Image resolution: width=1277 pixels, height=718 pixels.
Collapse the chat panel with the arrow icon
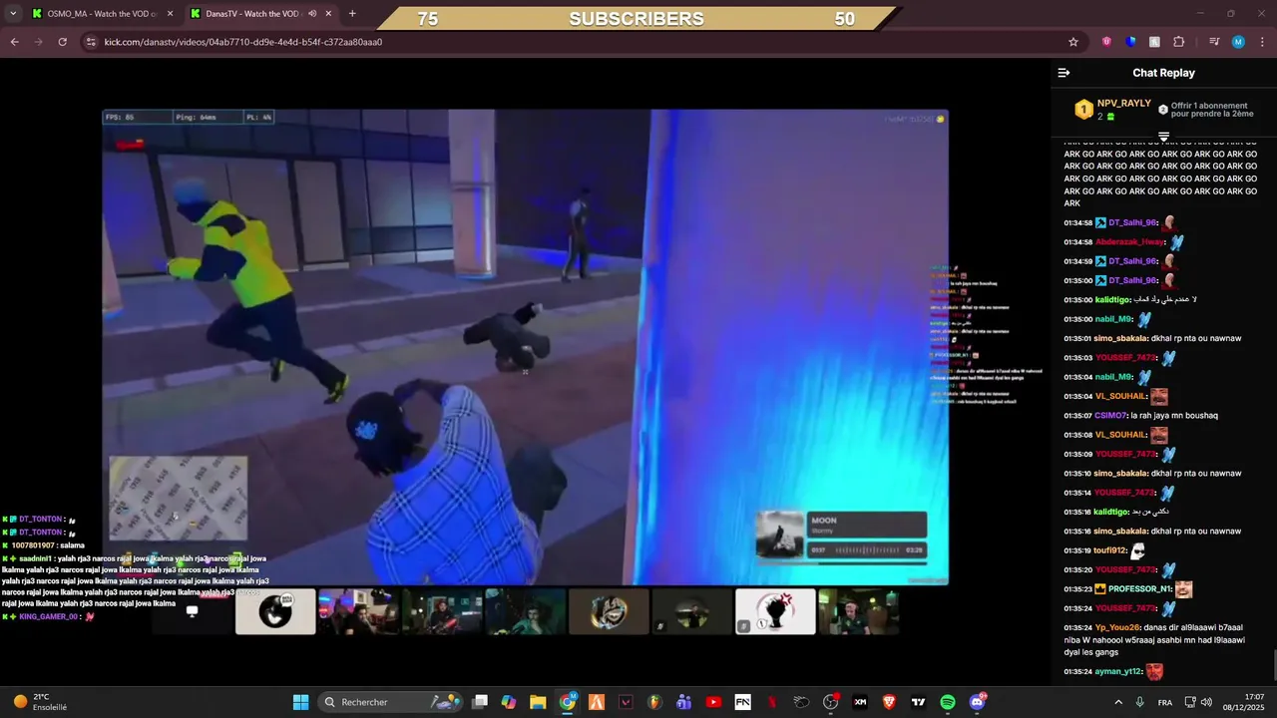coord(1064,73)
